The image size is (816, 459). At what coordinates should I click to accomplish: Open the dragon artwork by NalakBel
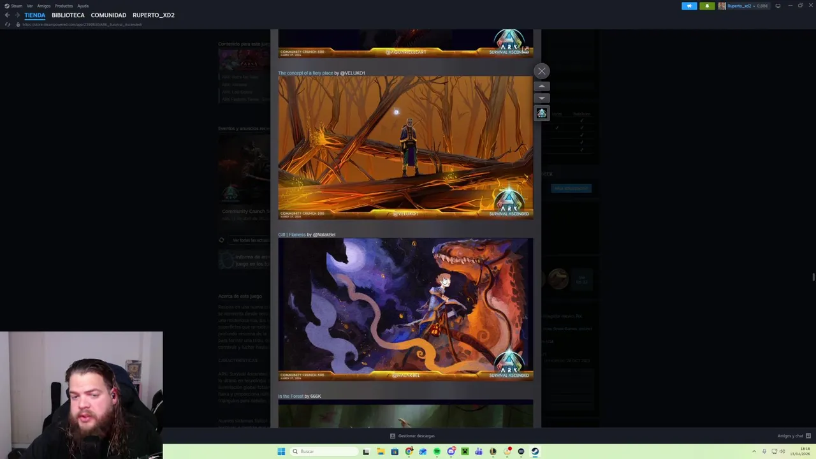(405, 309)
